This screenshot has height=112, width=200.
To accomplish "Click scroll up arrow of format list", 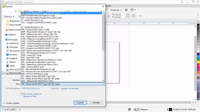I will click(x=103, y=13).
